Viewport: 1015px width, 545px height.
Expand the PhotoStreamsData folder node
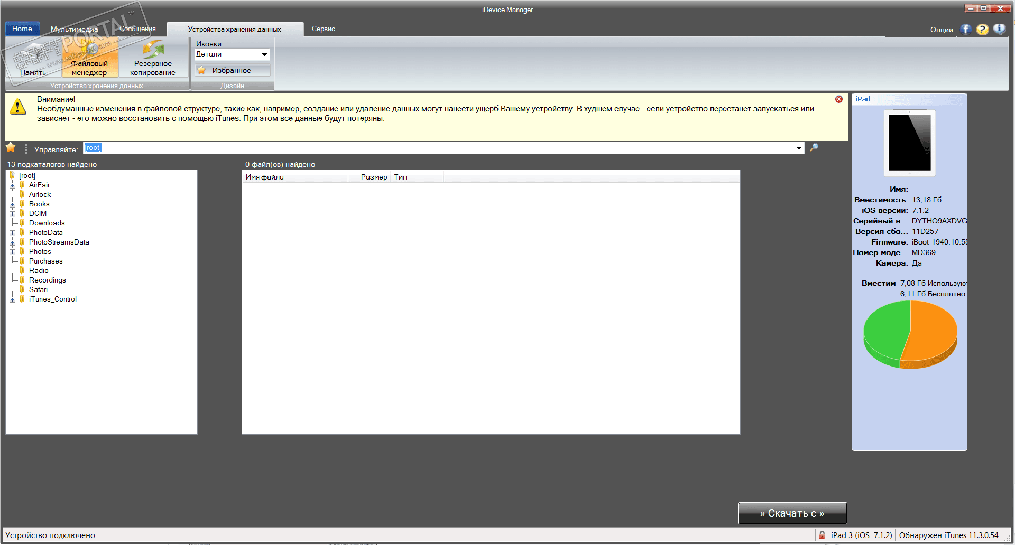pos(12,242)
